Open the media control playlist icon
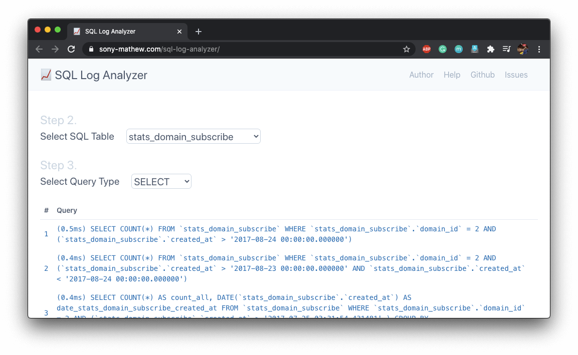 click(506, 49)
